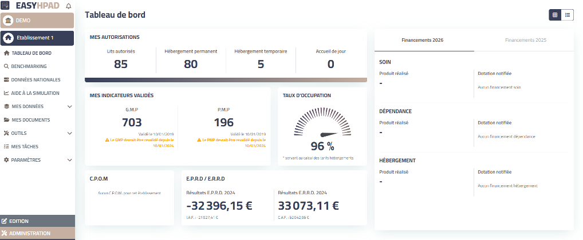This screenshot has width=583, height=240.
Task: Expand the Mes Données submenu chevron
Action: coord(69,106)
